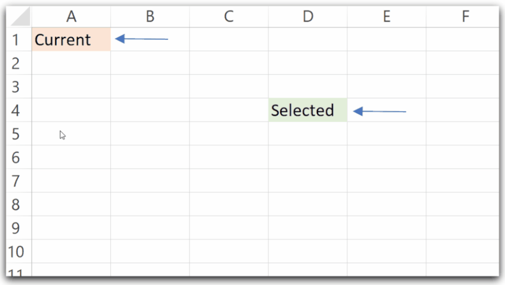Select the cell containing "Current"
Viewport: 505px width, 285px height.
point(72,40)
